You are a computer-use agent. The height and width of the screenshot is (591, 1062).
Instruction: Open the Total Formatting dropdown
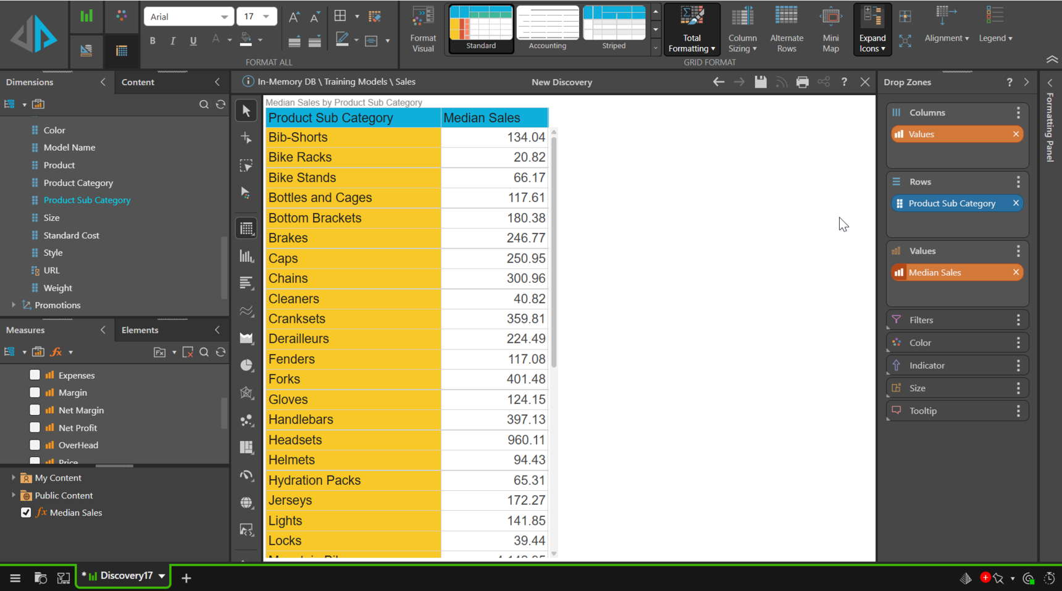(x=692, y=29)
